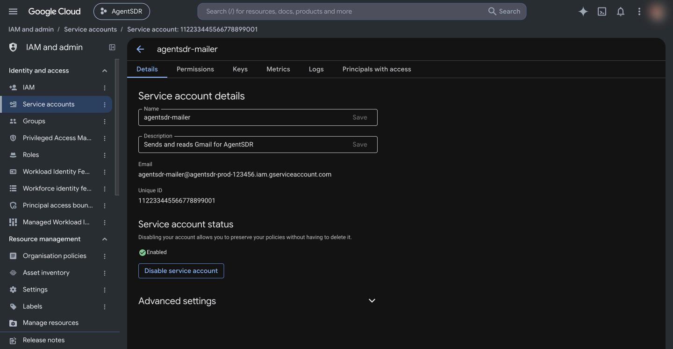Collapse the Identity and access section

click(x=105, y=71)
